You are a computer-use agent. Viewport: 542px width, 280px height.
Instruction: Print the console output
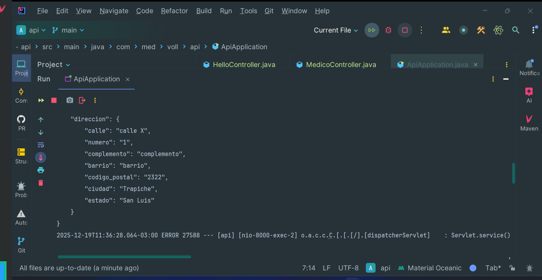tap(41, 170)
